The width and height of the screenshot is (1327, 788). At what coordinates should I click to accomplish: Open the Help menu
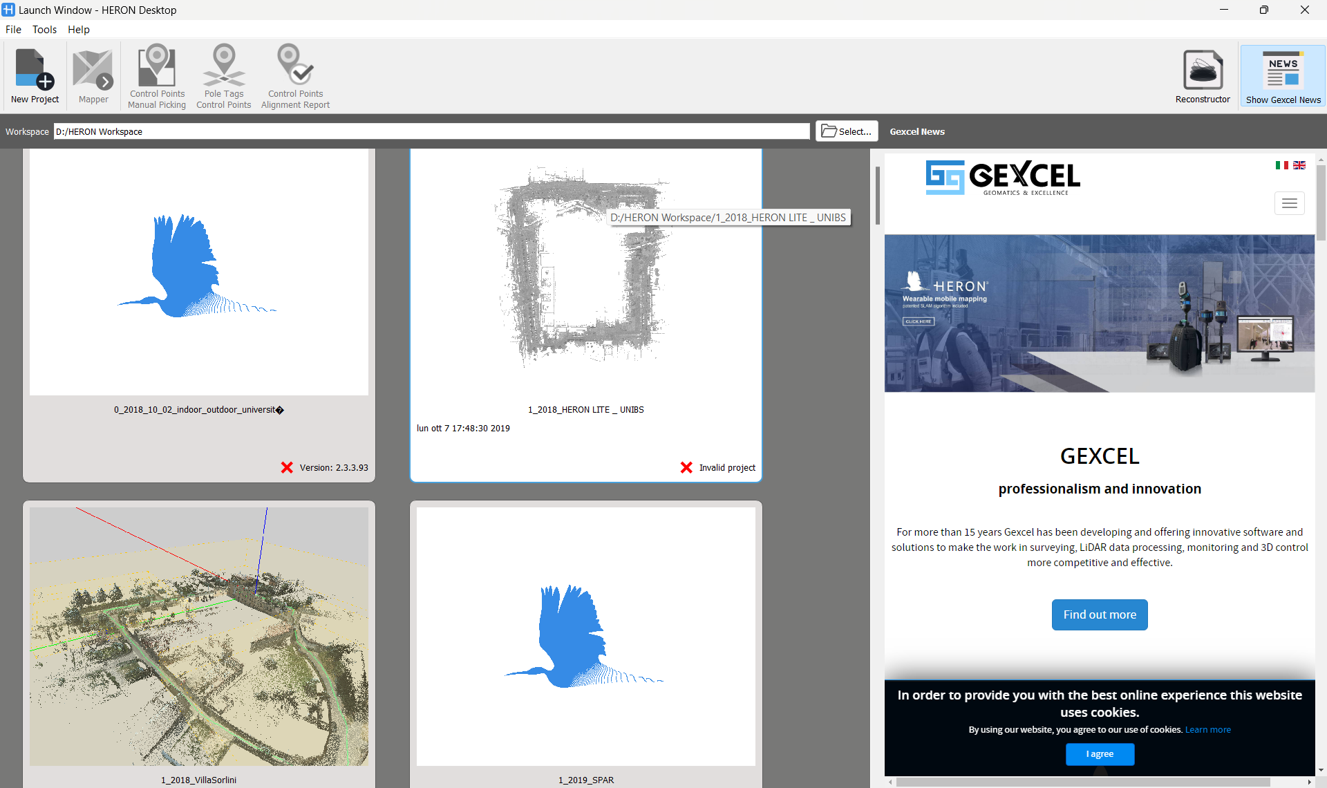click(x=79, y=30)
